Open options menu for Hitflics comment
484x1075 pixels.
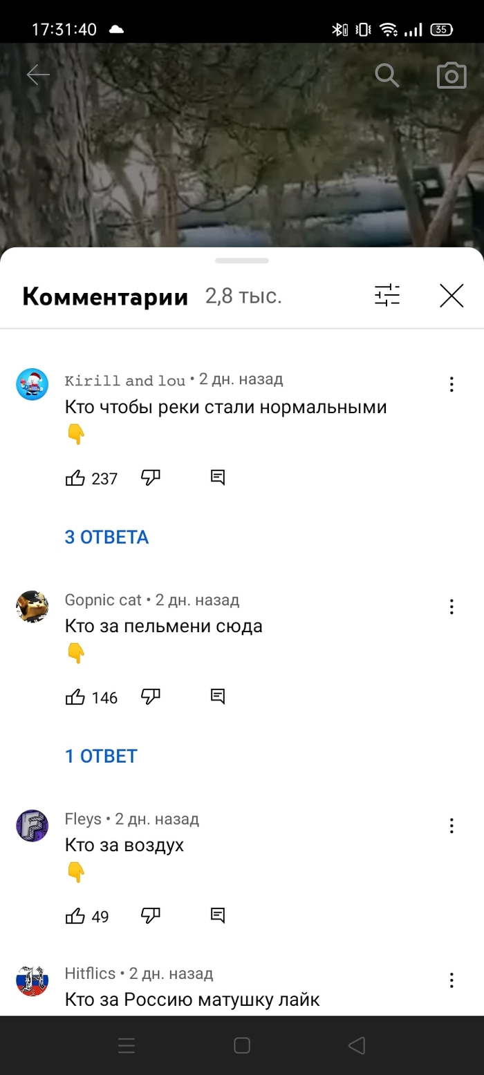click(452, 980)
